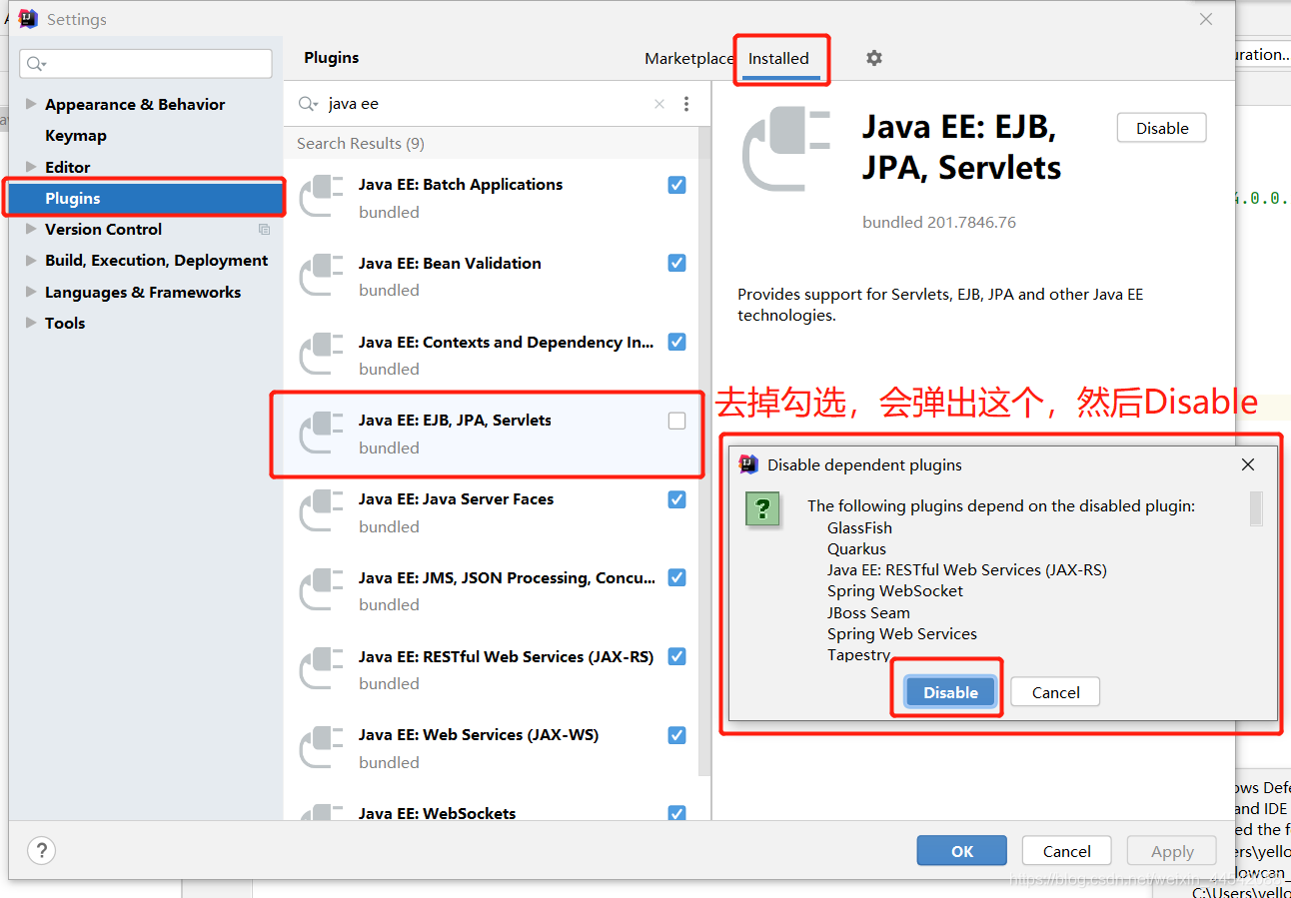Expand Appearance & Behavior settings
Image resolution: width=1291 pixels, height=898 pixels.
tap(31, 104)
